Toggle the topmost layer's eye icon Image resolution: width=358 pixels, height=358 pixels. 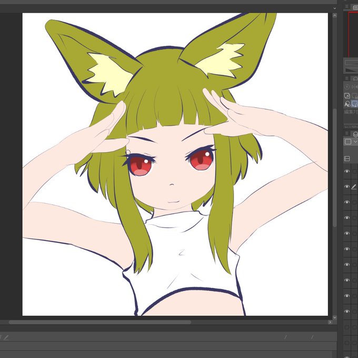click(x=347, y=171)
